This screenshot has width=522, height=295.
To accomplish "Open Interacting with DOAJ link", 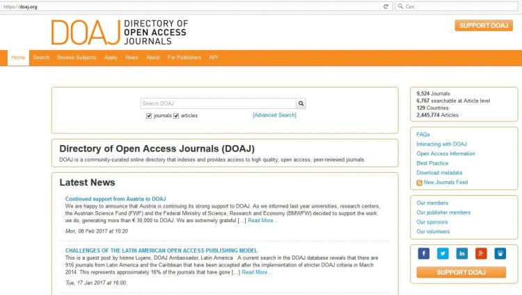I will (x=441, y=144).
